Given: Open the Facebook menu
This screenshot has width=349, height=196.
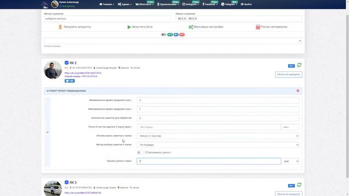Looking at the screenshot, I should (x=210, y=4).
